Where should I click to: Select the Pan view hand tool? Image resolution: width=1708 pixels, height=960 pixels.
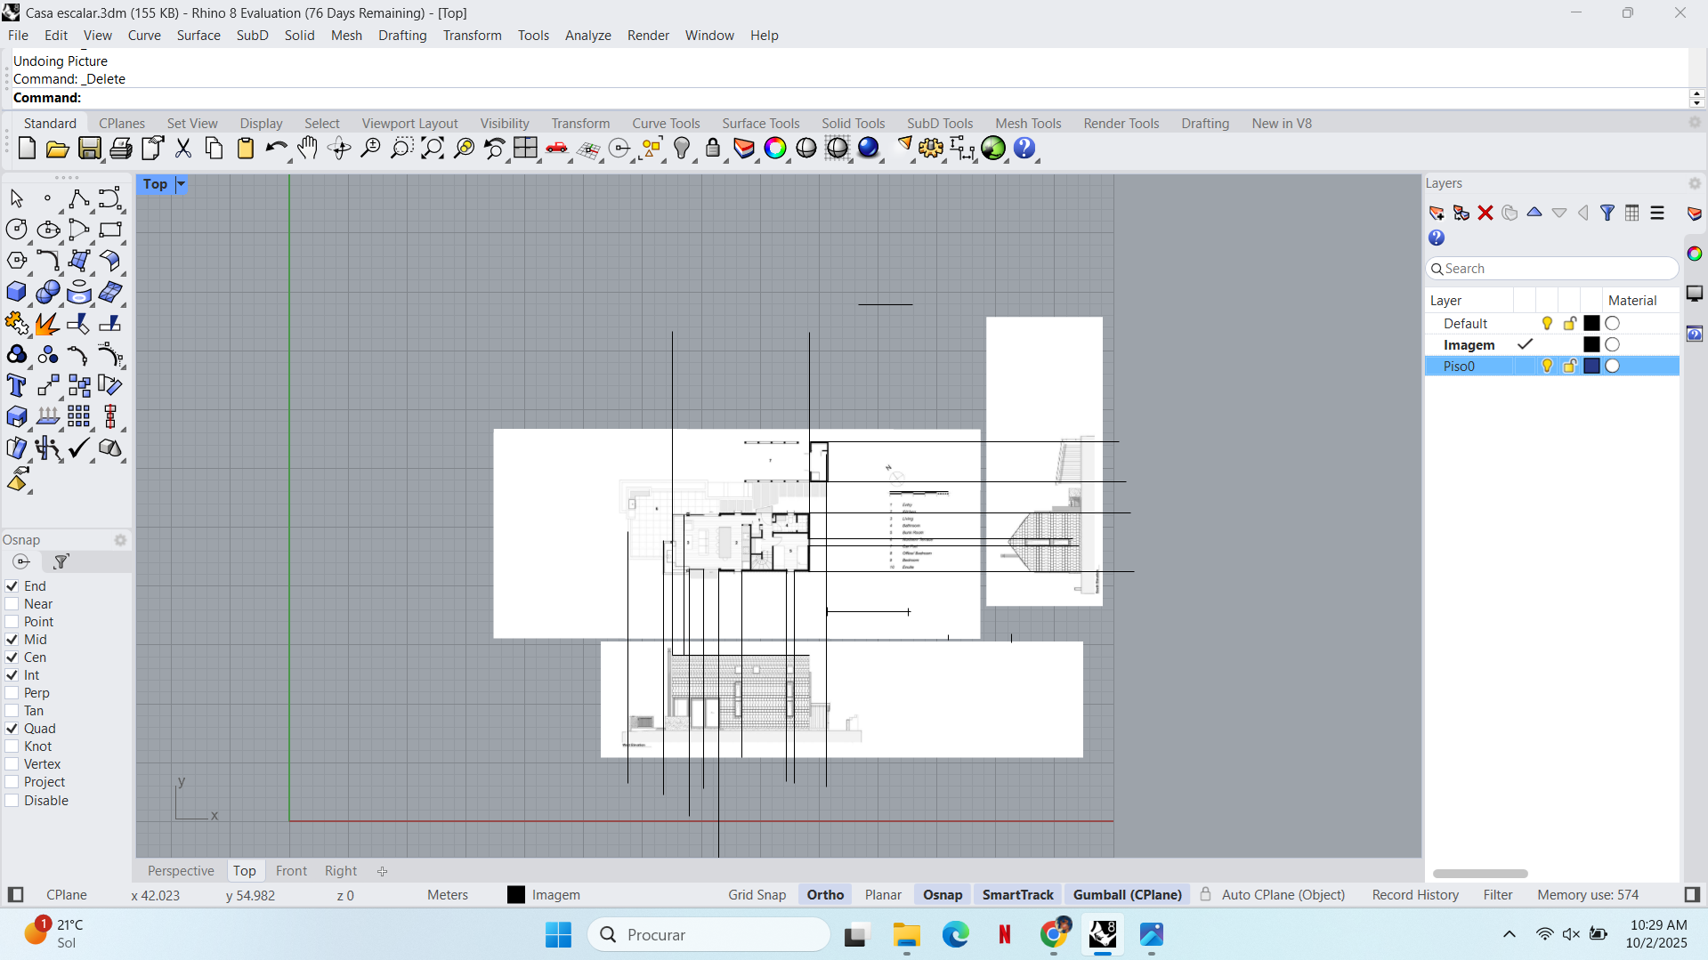point(307,149)
